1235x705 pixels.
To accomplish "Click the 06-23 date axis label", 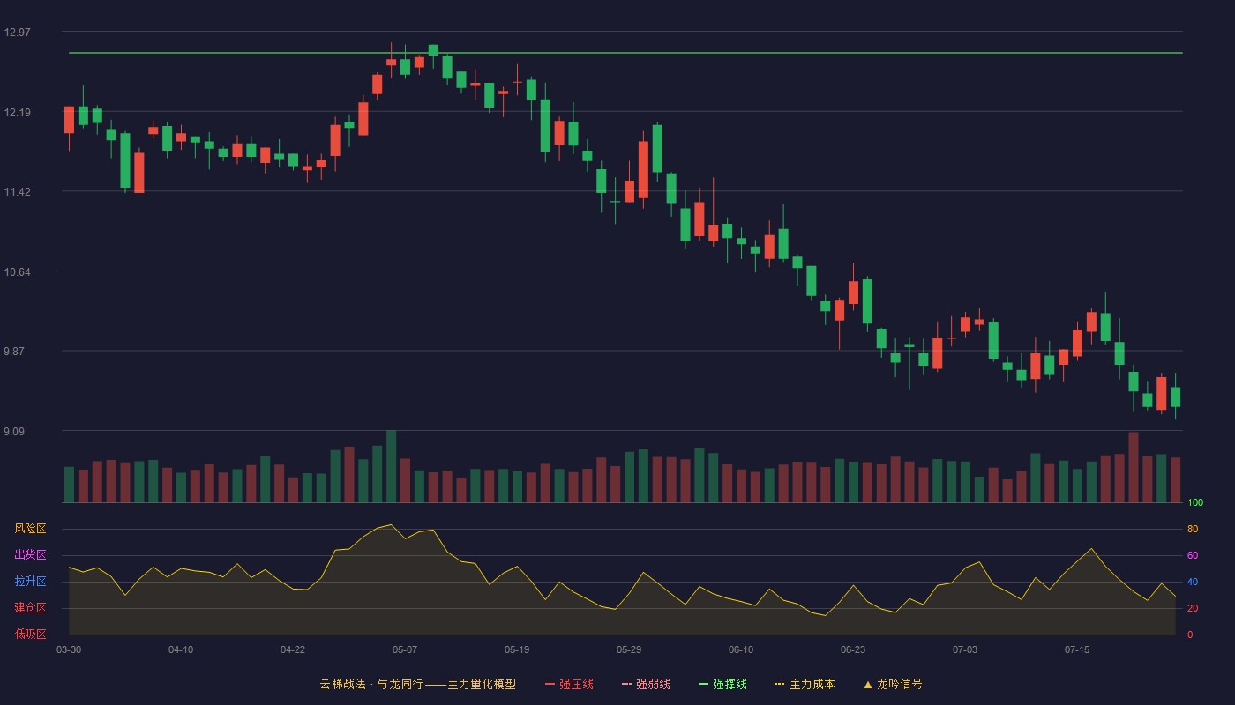I will [853, 649].
